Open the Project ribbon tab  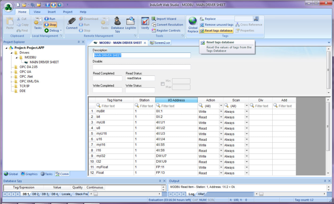68,12
